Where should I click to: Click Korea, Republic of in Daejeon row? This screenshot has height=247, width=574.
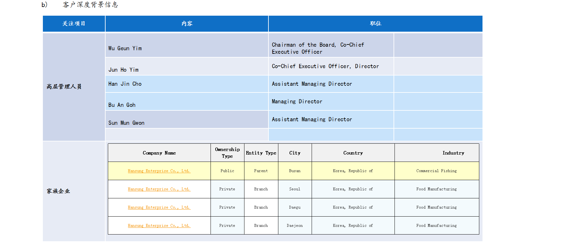353,226
